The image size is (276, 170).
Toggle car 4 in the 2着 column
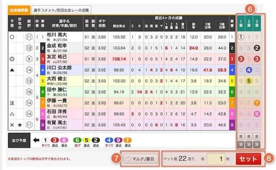click(249, 70)
